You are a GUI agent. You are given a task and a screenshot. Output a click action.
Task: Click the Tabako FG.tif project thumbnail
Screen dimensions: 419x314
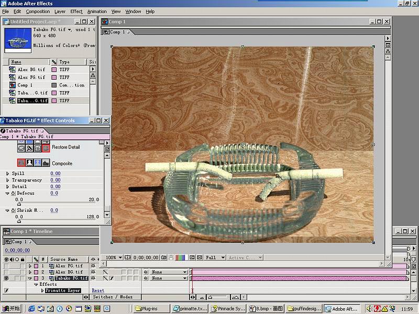pyautogui.click(x=18, y=41)
